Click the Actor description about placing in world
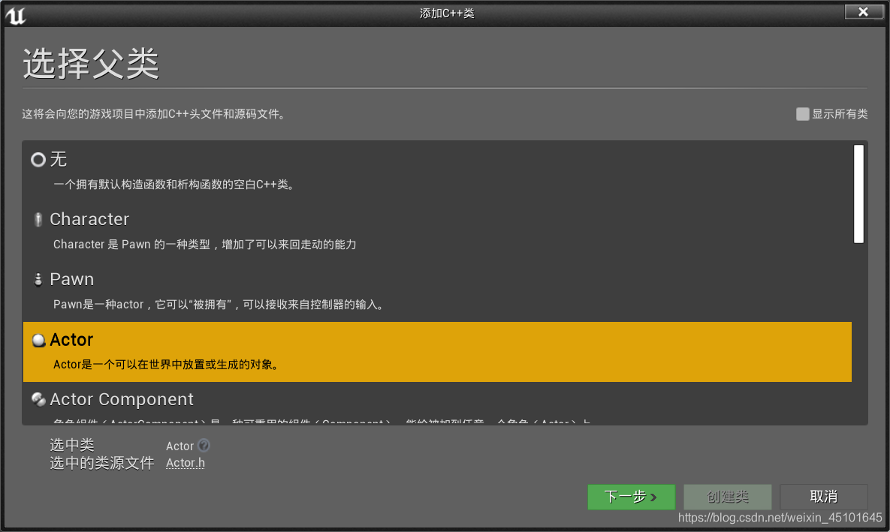This screenshot has height=532, width=890. [x=167, y=365]
